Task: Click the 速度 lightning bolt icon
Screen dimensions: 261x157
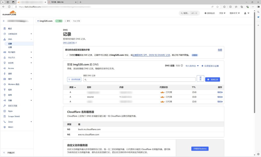Action: (5, 74)
